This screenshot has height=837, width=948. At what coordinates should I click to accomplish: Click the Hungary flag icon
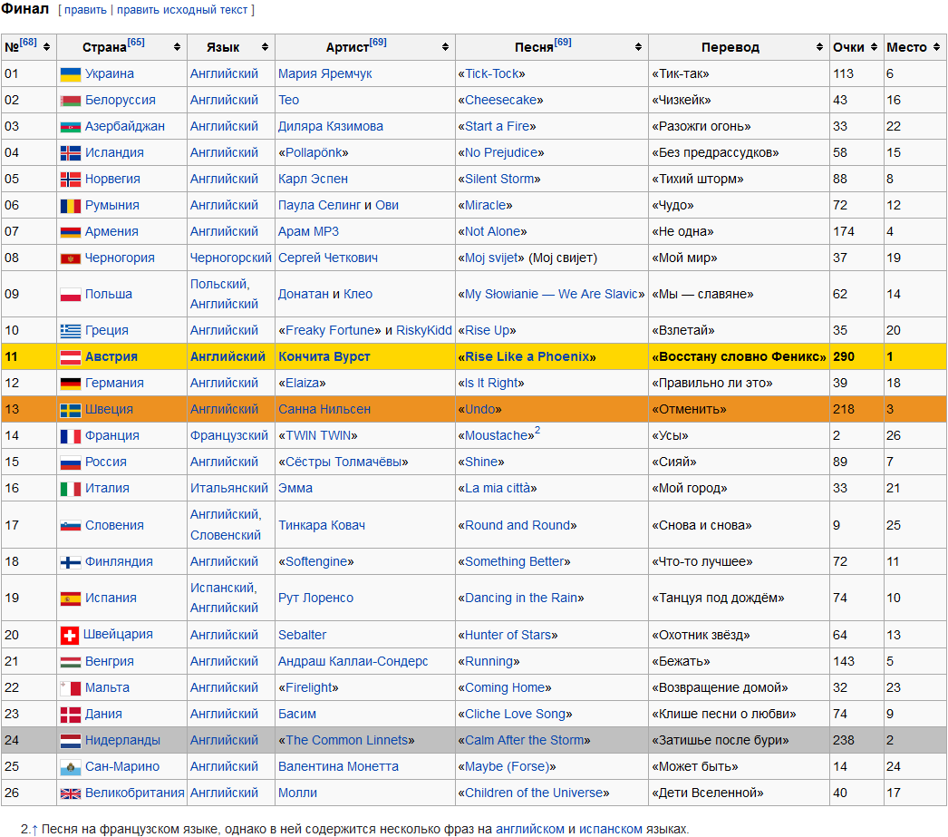(71, 662)
